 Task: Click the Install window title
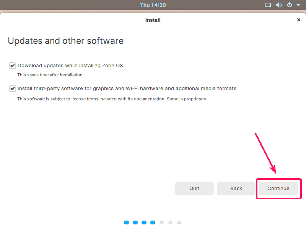pos(153,20)
